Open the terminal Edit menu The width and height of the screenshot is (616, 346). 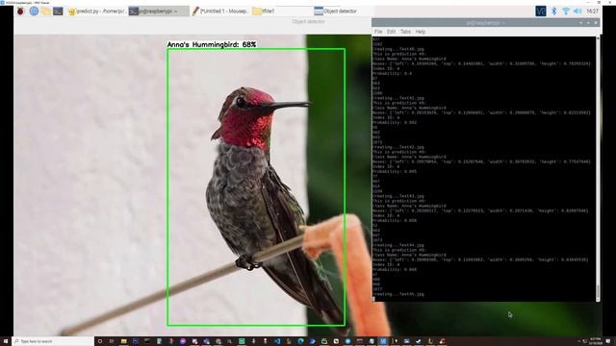point(391,32)
